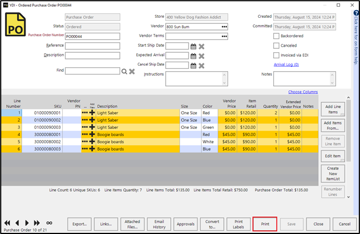The height and width of the screenshot is (234, 360).
Task: Check the Canceled checkbox
Action: 276,46
